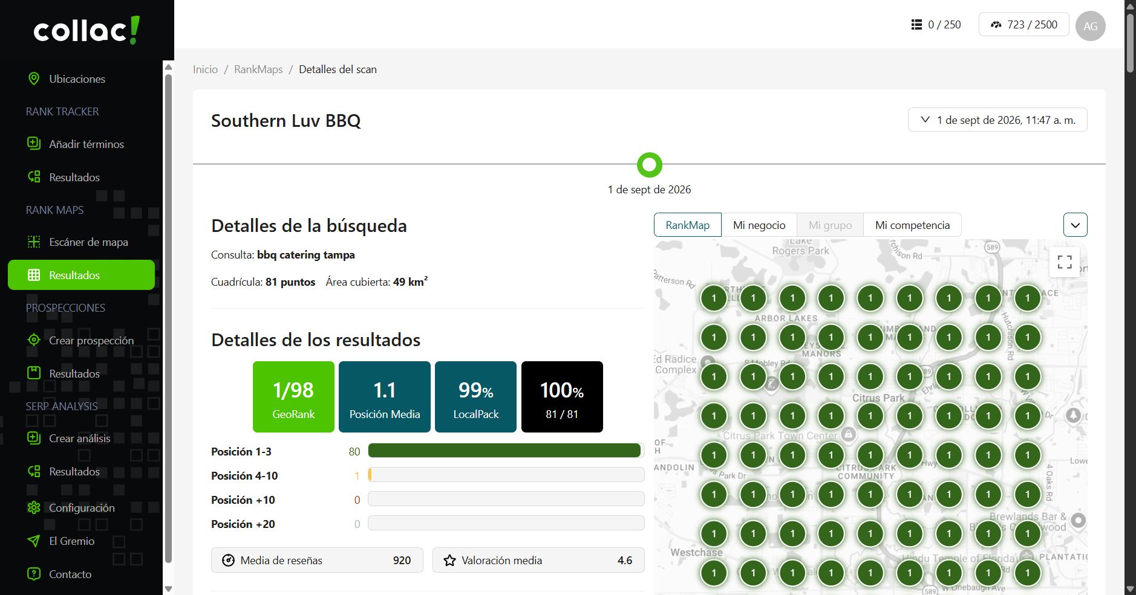
Task: Click the sidebar scrollbar down arrow
Action: coord(169,588)
